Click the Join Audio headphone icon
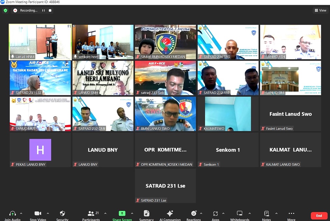Viewport: 330px width, 221px height. (x=12, y=214)
